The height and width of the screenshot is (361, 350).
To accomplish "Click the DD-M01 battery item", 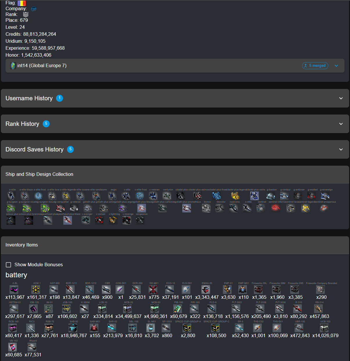I will click(x=153, y=289).
